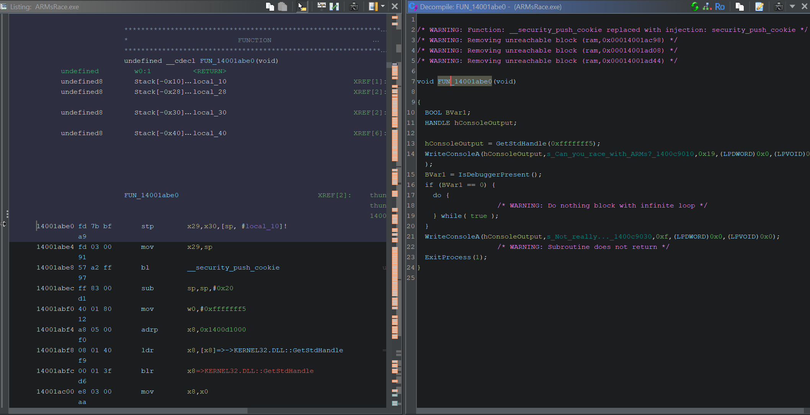Open the Listing field editor
The width and height of the screenshot is (810, 415).
[322, 7]
